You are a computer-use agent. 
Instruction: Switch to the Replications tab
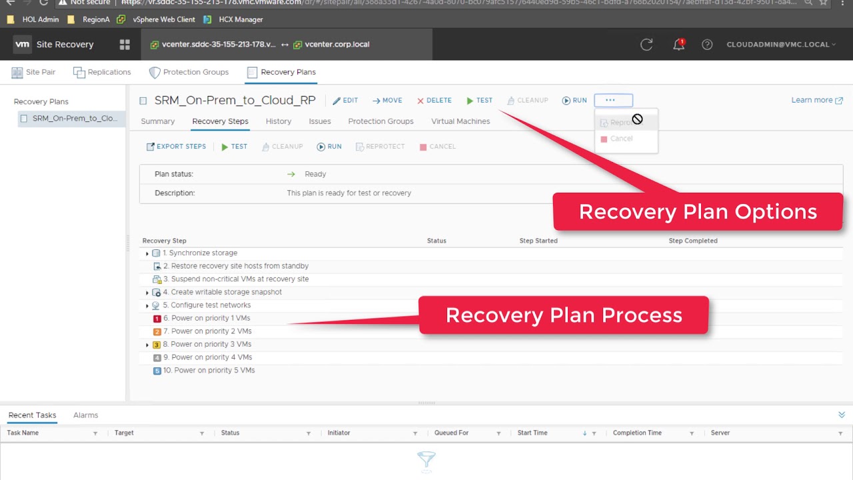click(102, 72)
